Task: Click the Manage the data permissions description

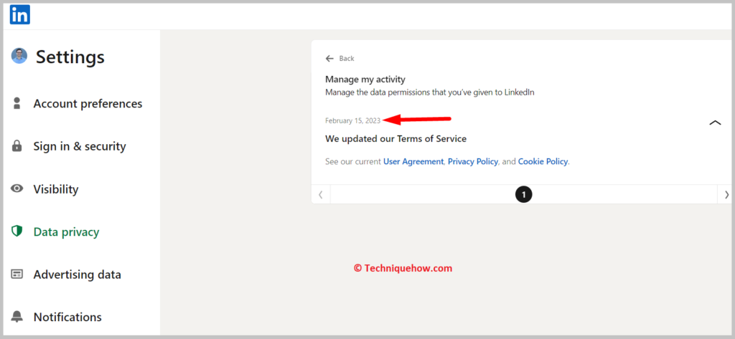Action: click(x=430, y=92)
